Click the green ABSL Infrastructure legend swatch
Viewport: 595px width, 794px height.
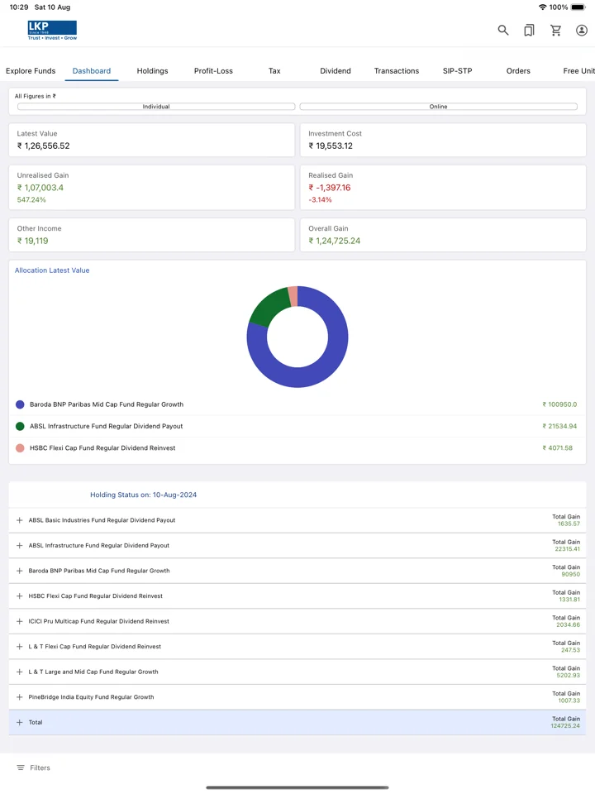(20, 427)
